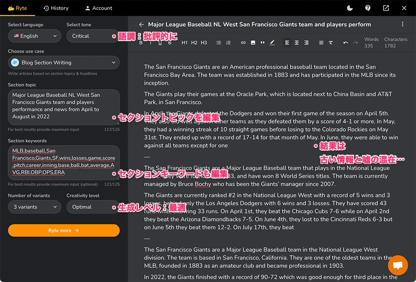Click the paragraph starting 'The Giants play their games'
The image size is (416, 282).
(268, 98)
